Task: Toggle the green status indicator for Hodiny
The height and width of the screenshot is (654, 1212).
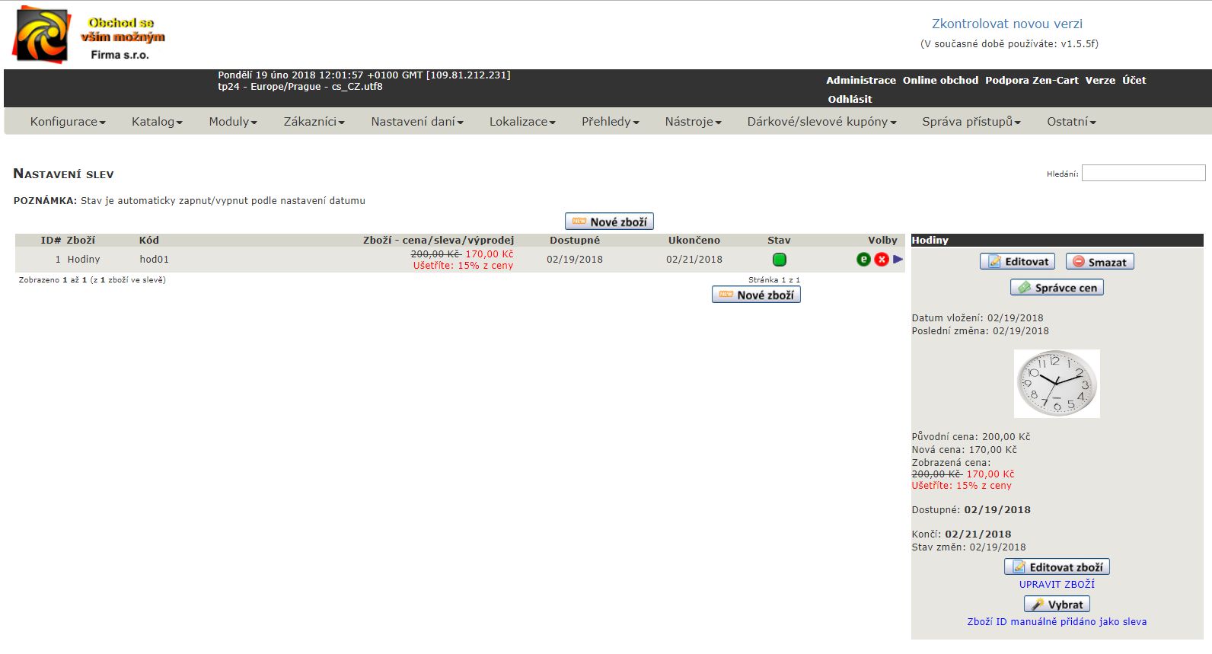Action: tap(779, 260)
